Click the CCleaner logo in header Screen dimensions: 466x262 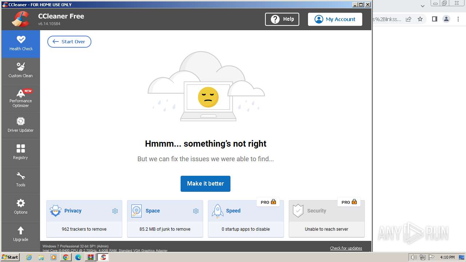click(x=21, y=19)
